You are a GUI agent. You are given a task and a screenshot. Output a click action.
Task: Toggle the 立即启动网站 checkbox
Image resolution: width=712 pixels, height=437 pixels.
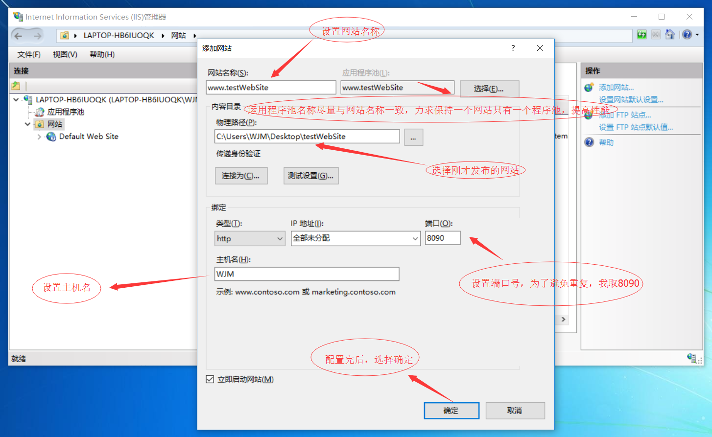click(x=210, y=379)
